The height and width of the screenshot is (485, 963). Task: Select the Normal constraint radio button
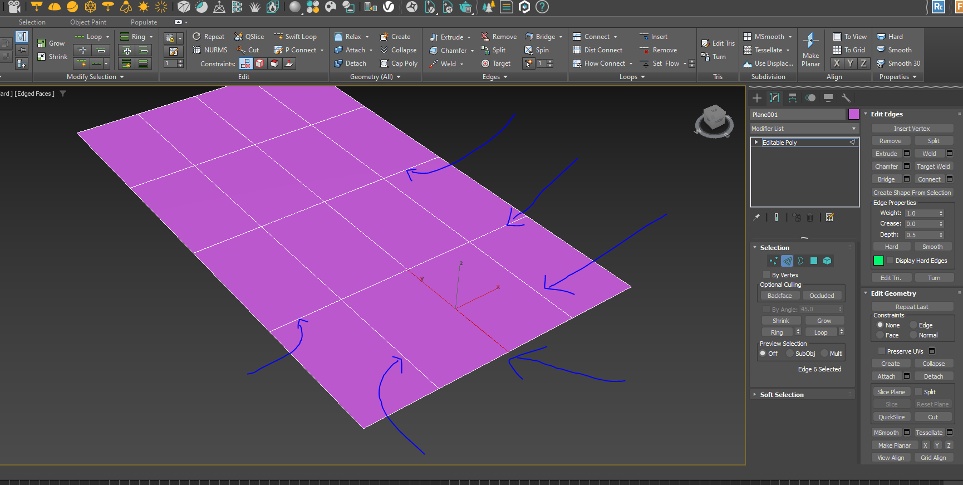[913, 335]
